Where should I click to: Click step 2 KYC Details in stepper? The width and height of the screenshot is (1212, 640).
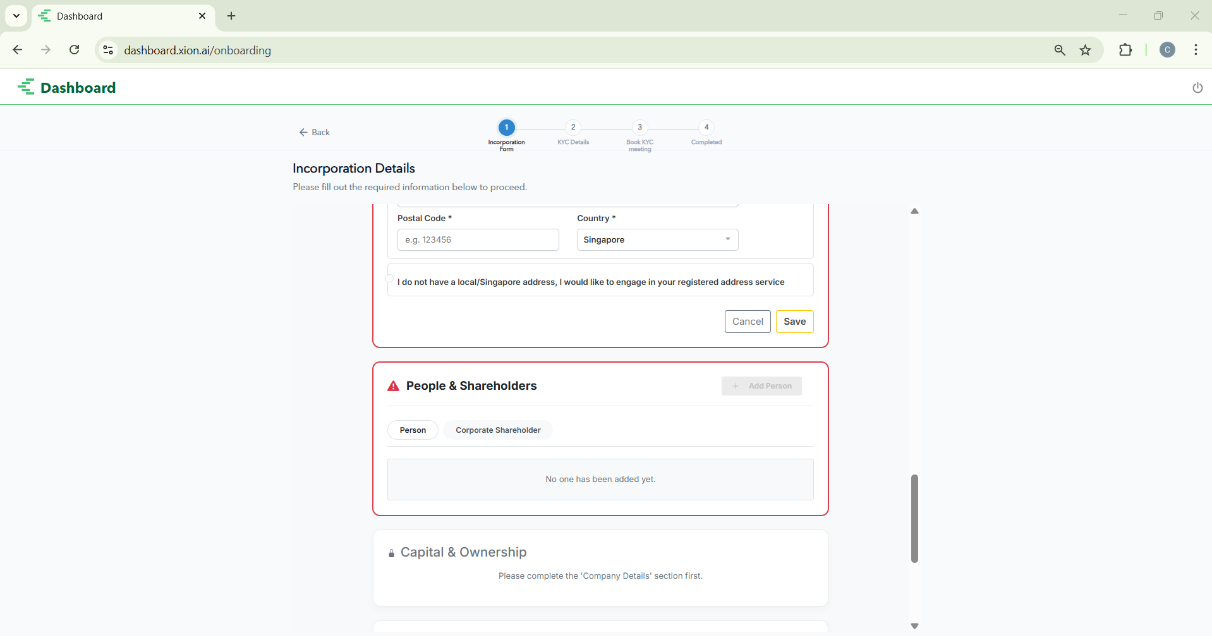pos(573,128)
